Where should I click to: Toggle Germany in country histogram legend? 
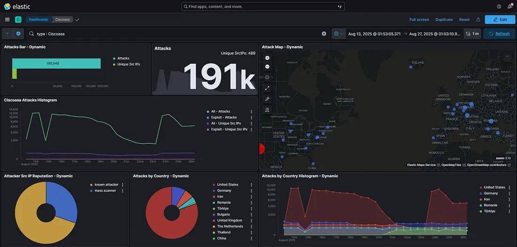pyautogui.click(x=490, y=193)
